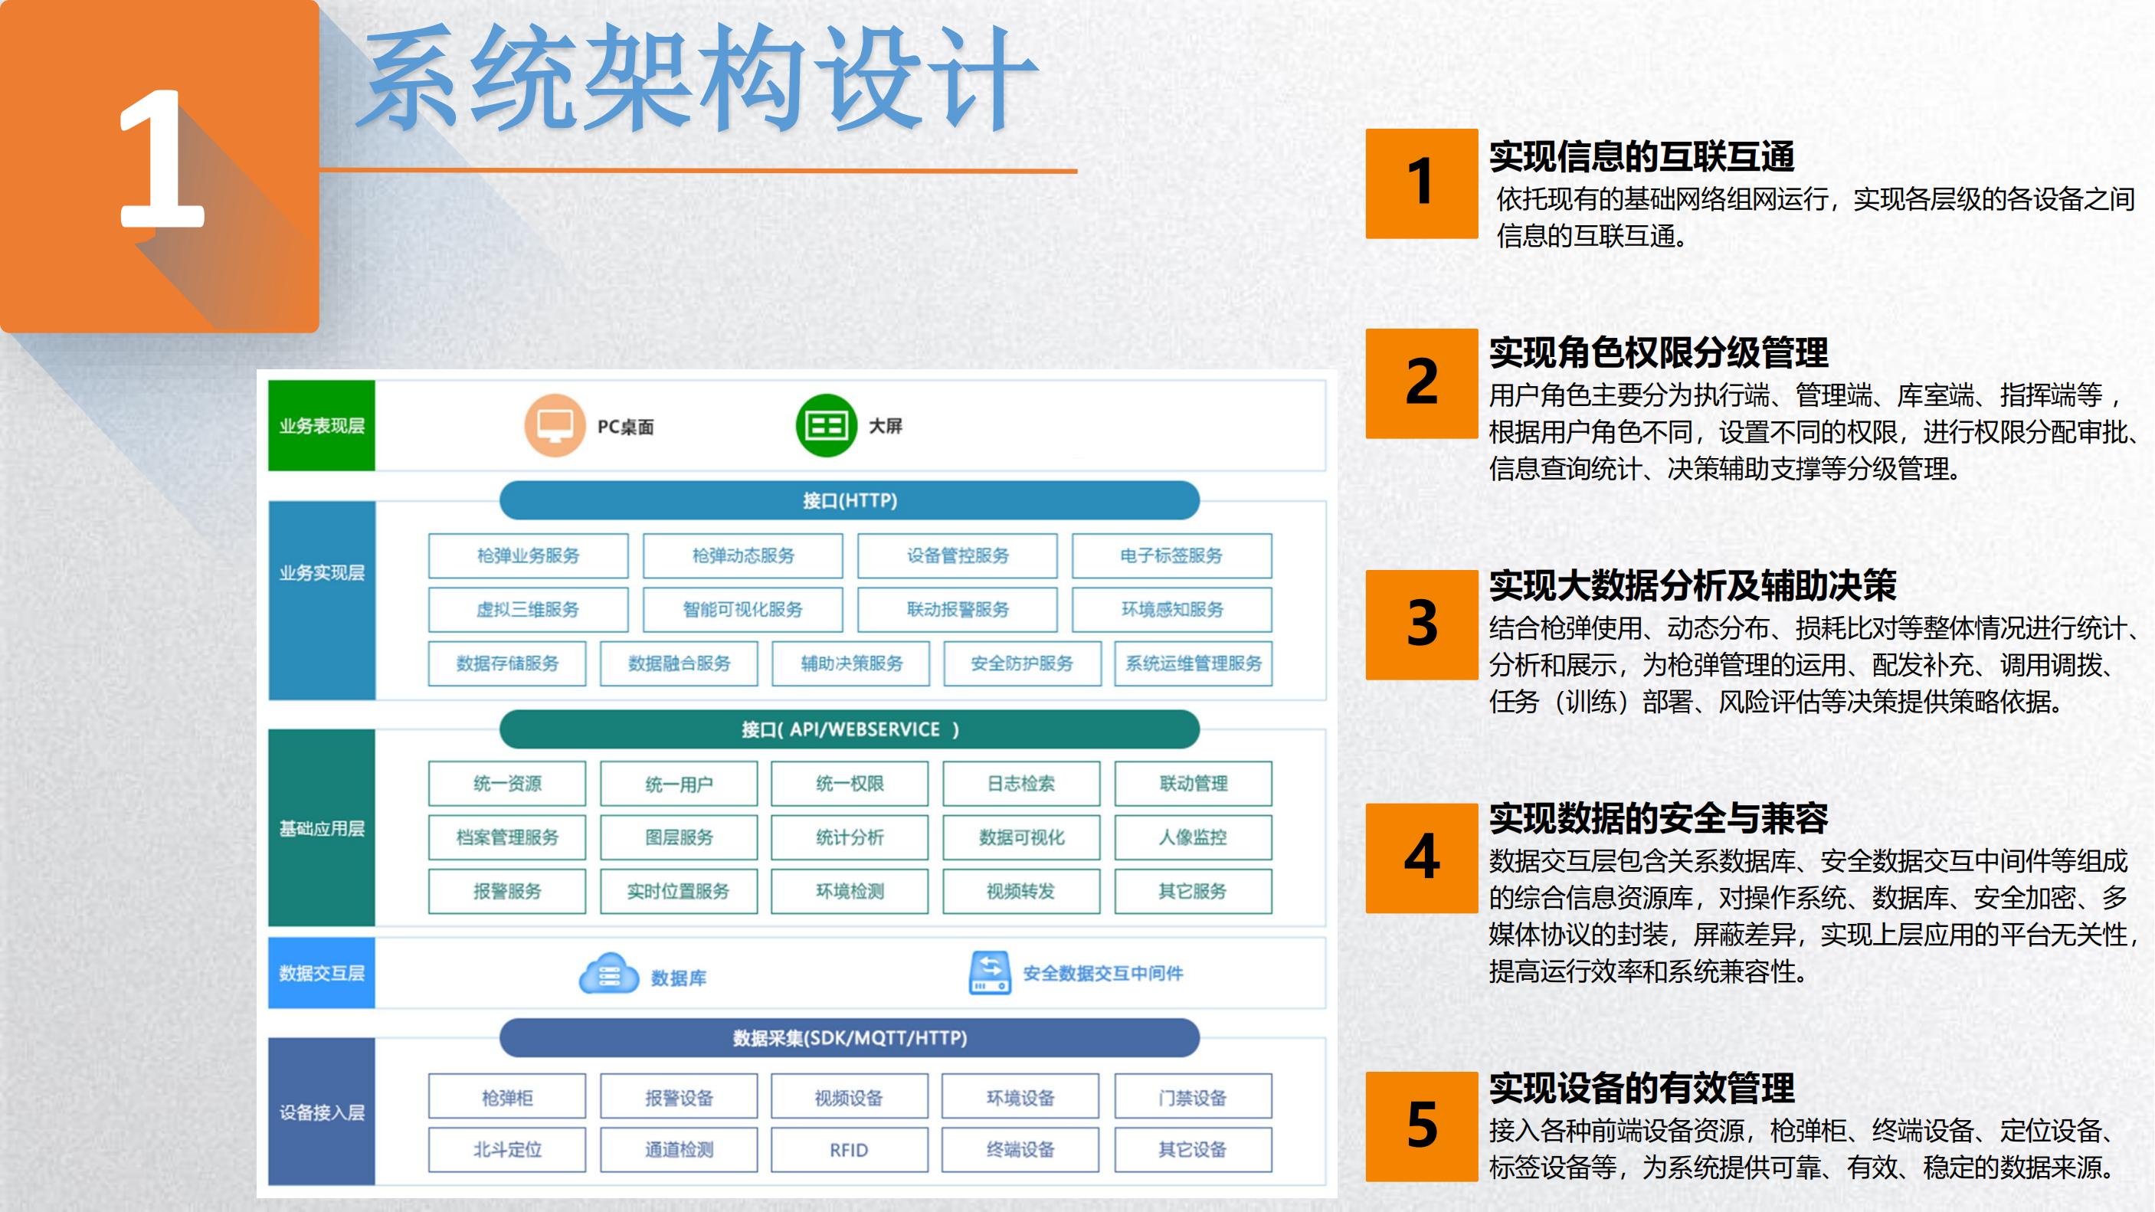This screenshot has width=2155, height=1212.
Task: Select the 业务表现层 green layer label
Action: click(321, 426)
